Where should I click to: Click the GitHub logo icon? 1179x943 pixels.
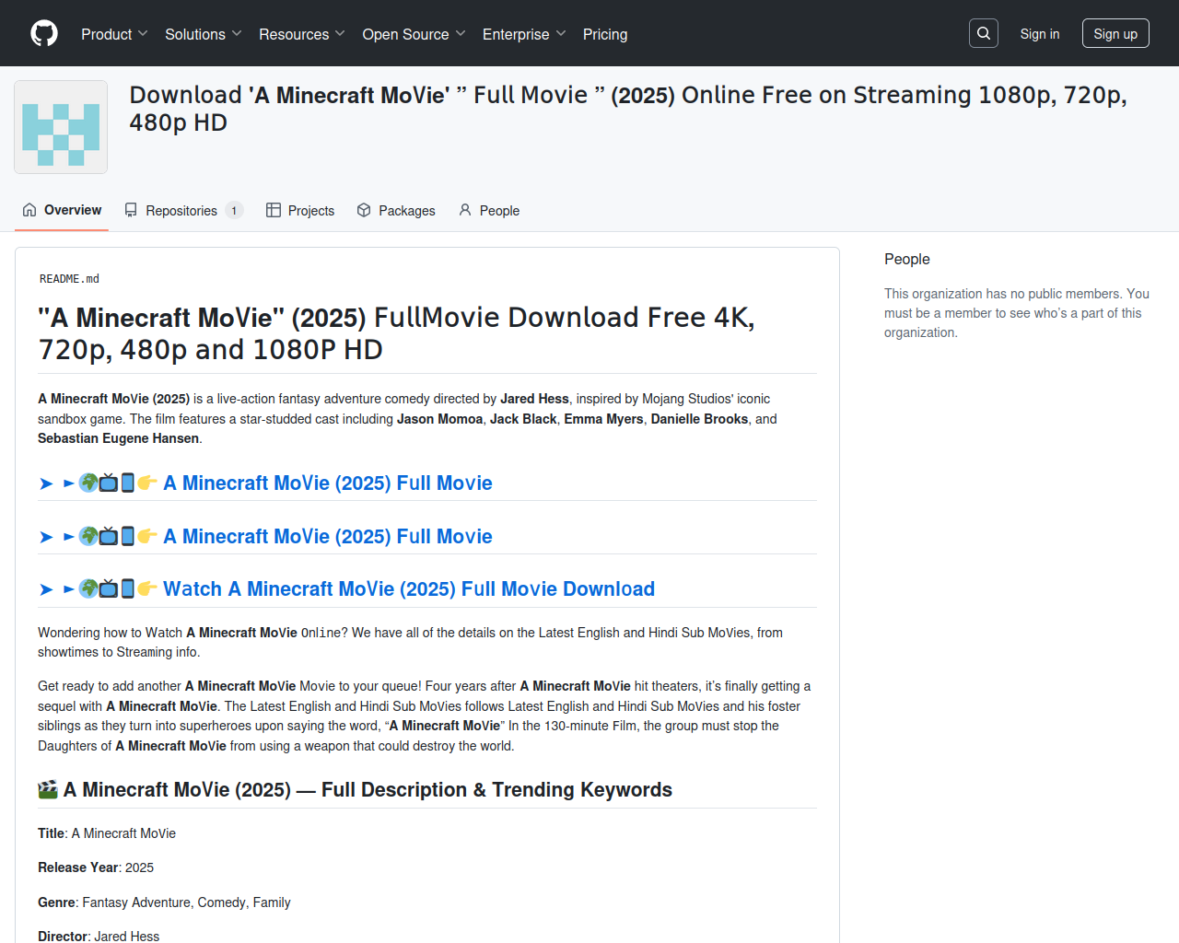44,33
